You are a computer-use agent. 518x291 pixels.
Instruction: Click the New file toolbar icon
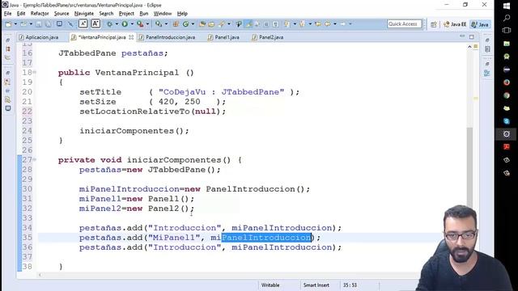(x=8, y=24)
